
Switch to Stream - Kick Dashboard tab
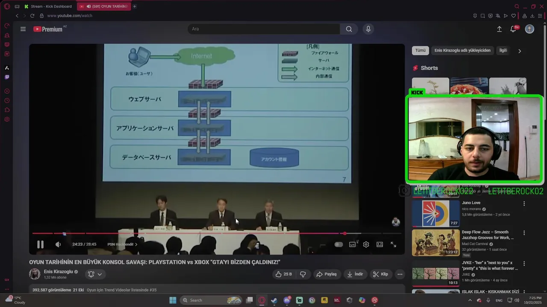[48, 6]
